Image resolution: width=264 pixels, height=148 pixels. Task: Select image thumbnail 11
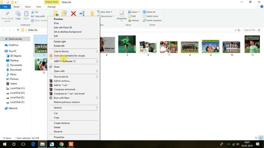click(252, 44)
